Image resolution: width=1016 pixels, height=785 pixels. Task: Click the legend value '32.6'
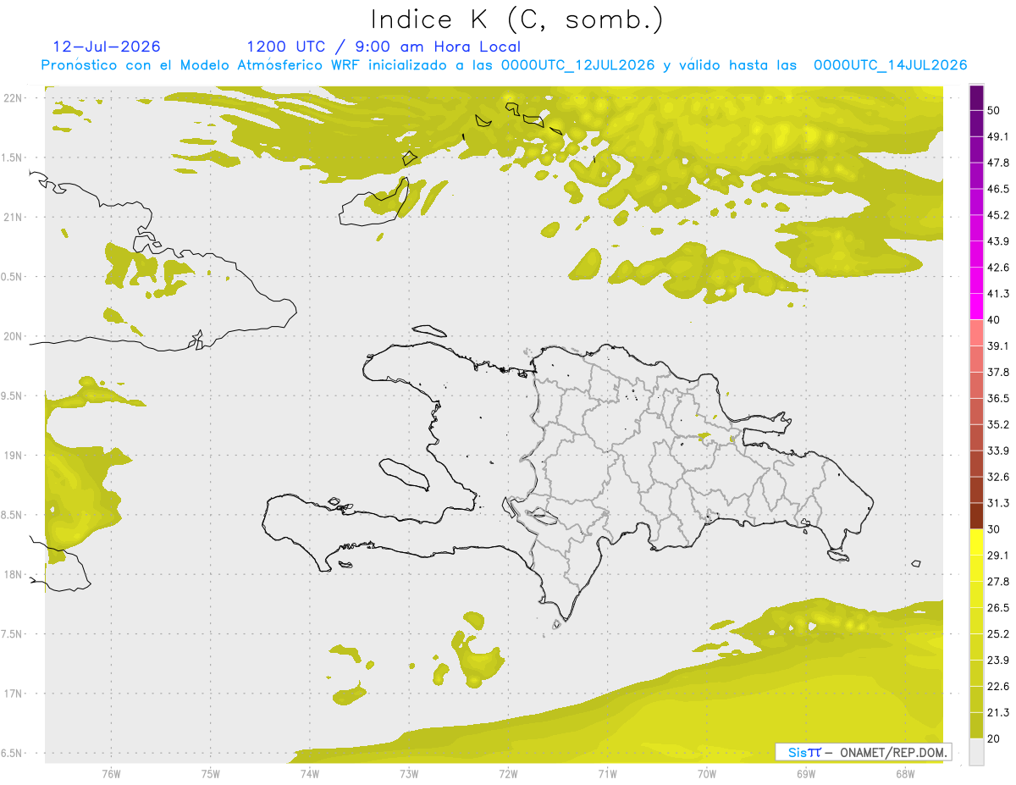point(997,477)
